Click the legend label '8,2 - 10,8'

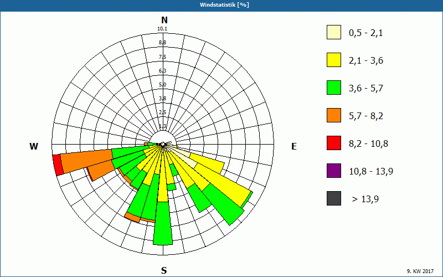[368, 144]
